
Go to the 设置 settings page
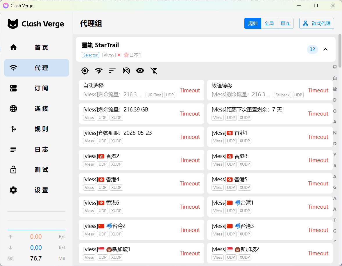(37, 190)
